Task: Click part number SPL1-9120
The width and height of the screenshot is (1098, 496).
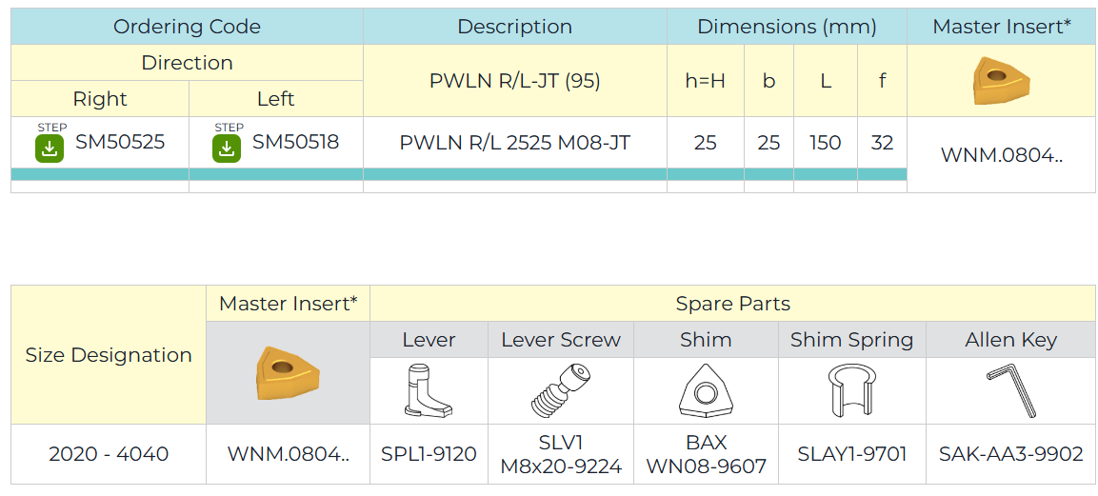Action: coord(429,454)
